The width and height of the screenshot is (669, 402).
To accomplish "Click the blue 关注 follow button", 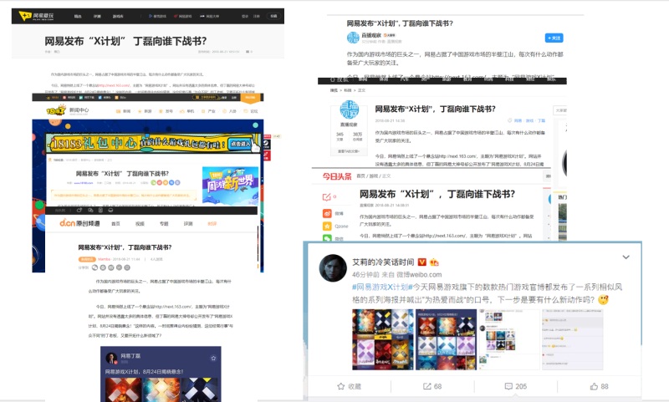I will click(x=554, y=38).
